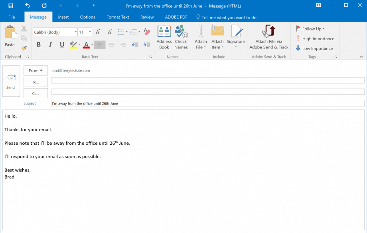The width and height of the screenshot is (367, 233).
Task: Switch to the Insert ribbon tab
Action: [x=63, y=17]
